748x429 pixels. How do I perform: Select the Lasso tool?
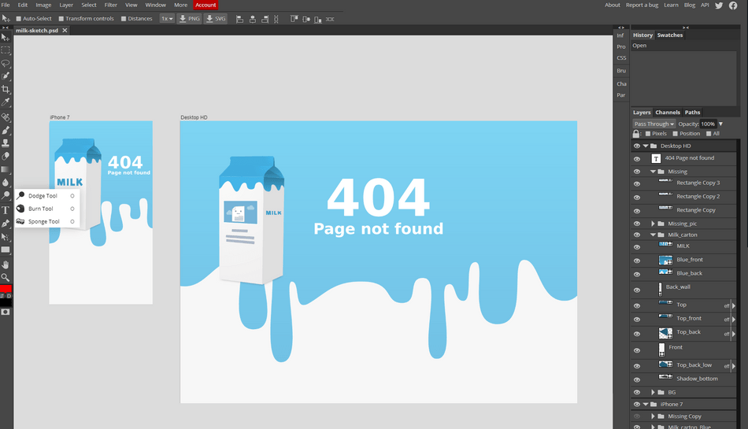[6, 64]
